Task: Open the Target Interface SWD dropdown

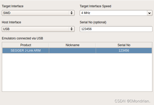Action: click(38, 13)
